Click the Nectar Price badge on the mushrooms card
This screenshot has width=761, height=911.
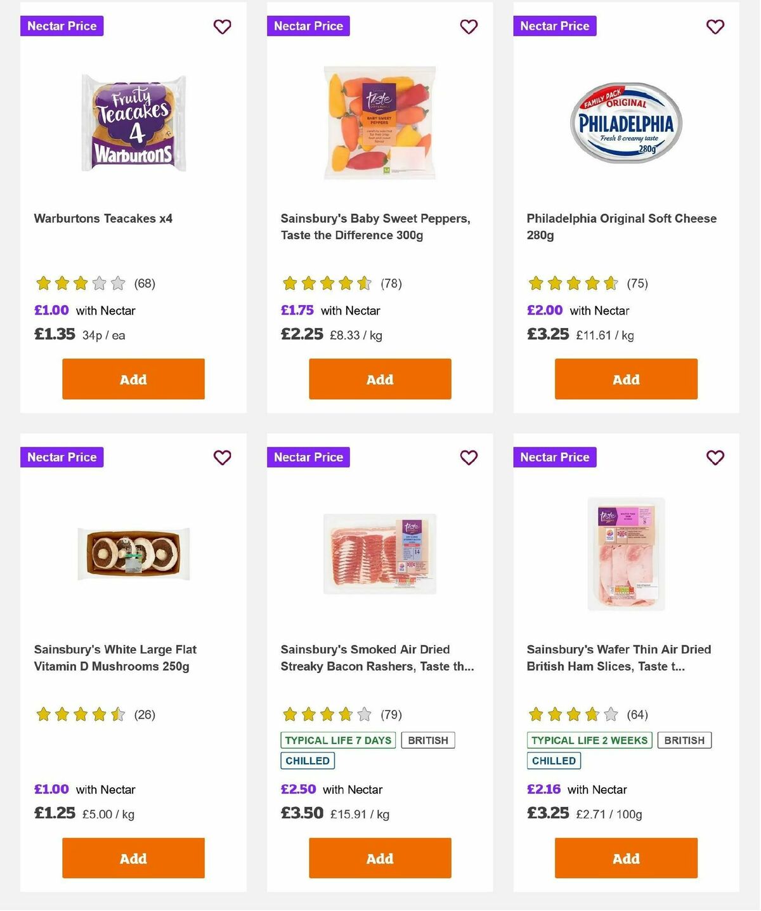click(62, 457)
